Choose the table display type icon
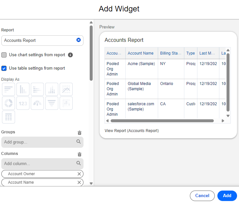Viewport: 239px width, 202px height. pyautogui.click(x=9, y=117)
